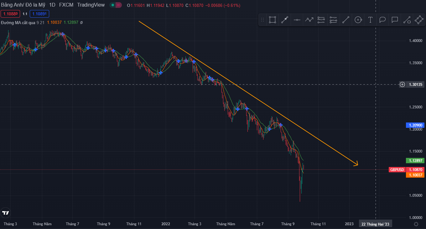Select the Text tool
The width and height of the screenshot is (426, 229).
370,20
